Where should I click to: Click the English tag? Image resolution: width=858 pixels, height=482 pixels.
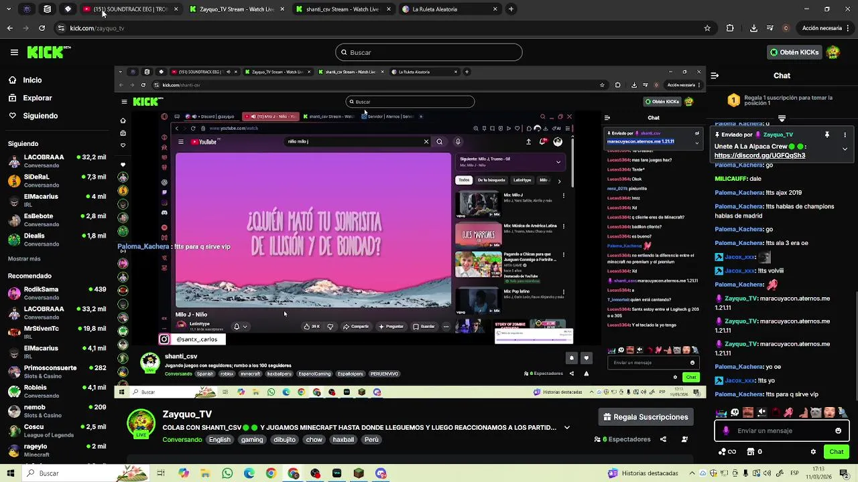[219, 440]
